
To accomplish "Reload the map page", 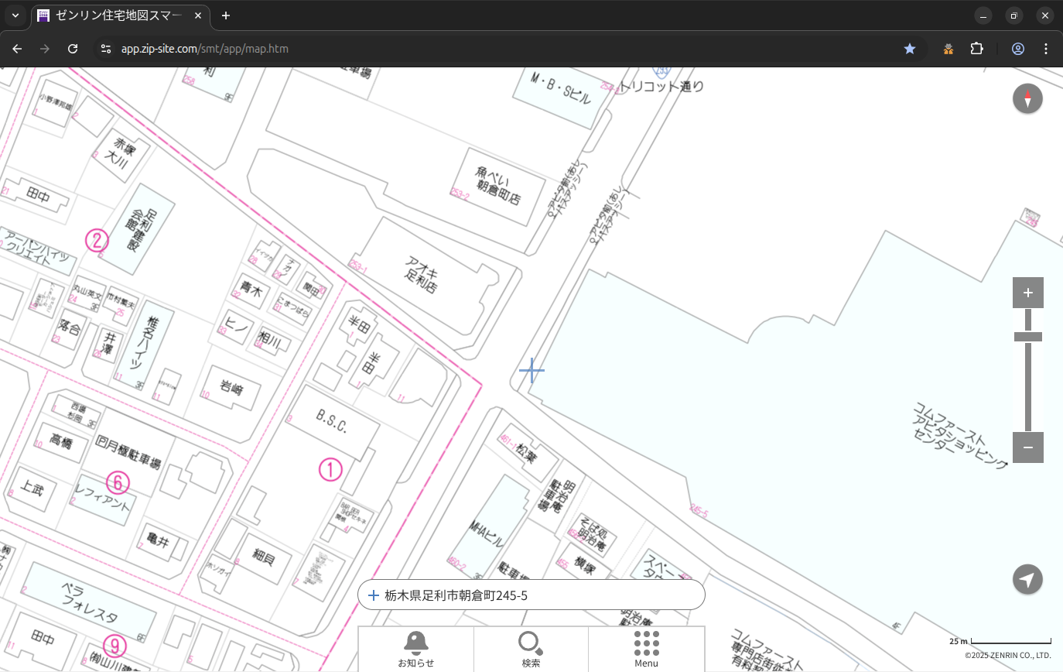I will tap(73, 49).
